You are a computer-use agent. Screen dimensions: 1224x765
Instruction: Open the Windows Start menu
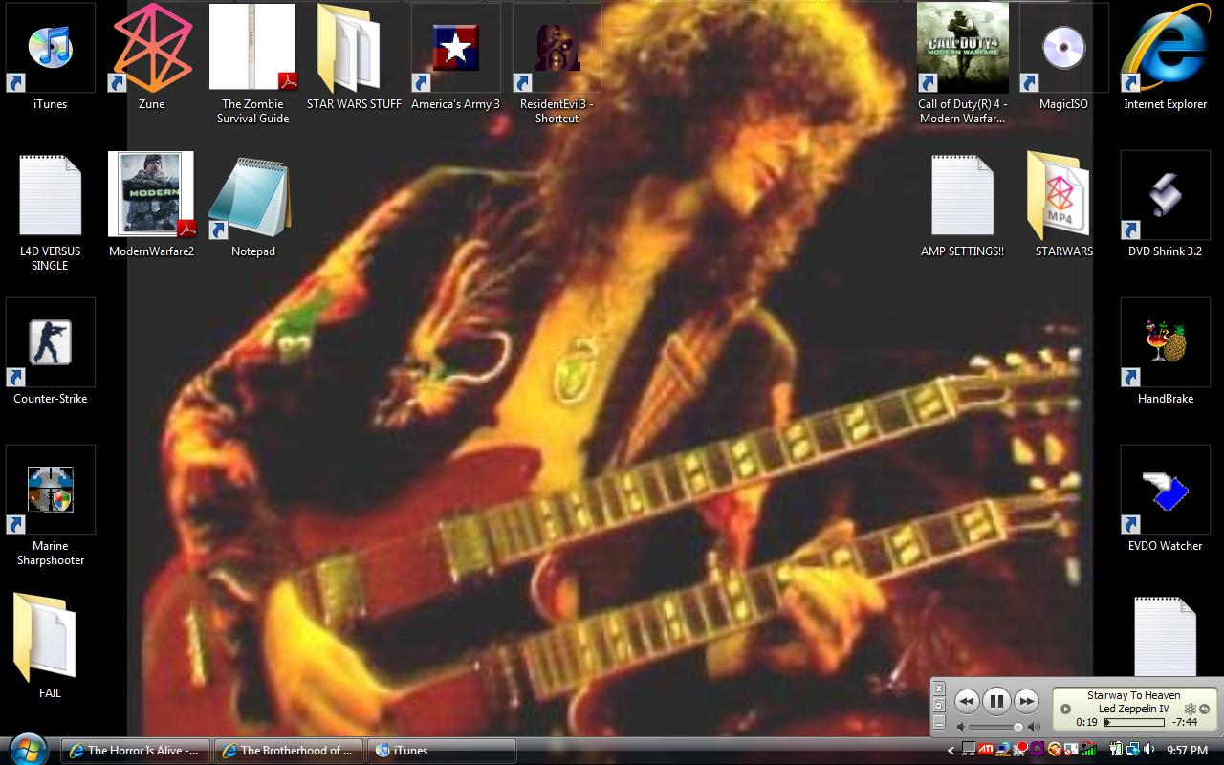27,749
